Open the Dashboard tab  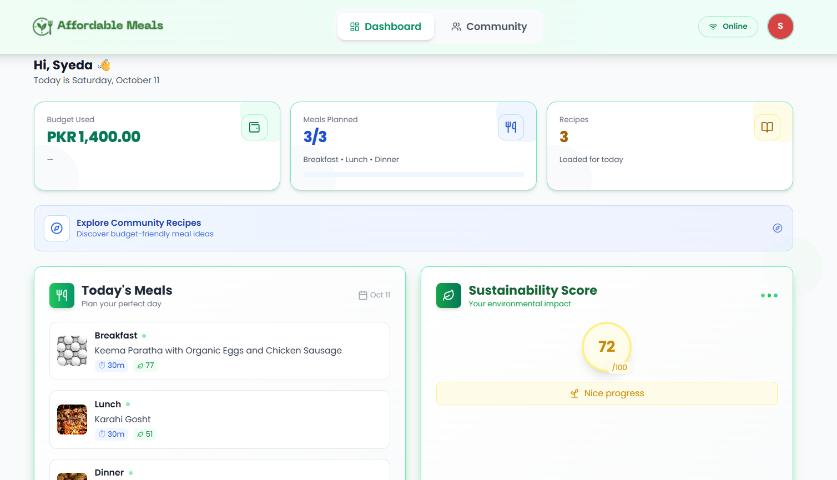point(386,27)
